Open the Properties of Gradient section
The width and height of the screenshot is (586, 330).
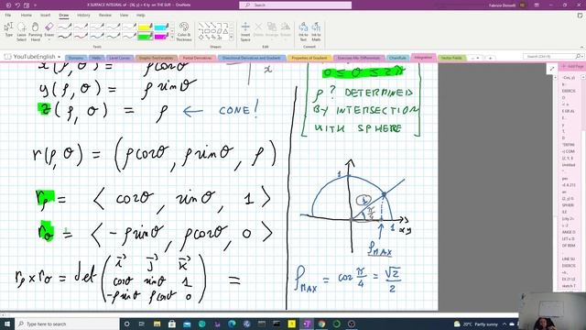[x=309, y=58]
